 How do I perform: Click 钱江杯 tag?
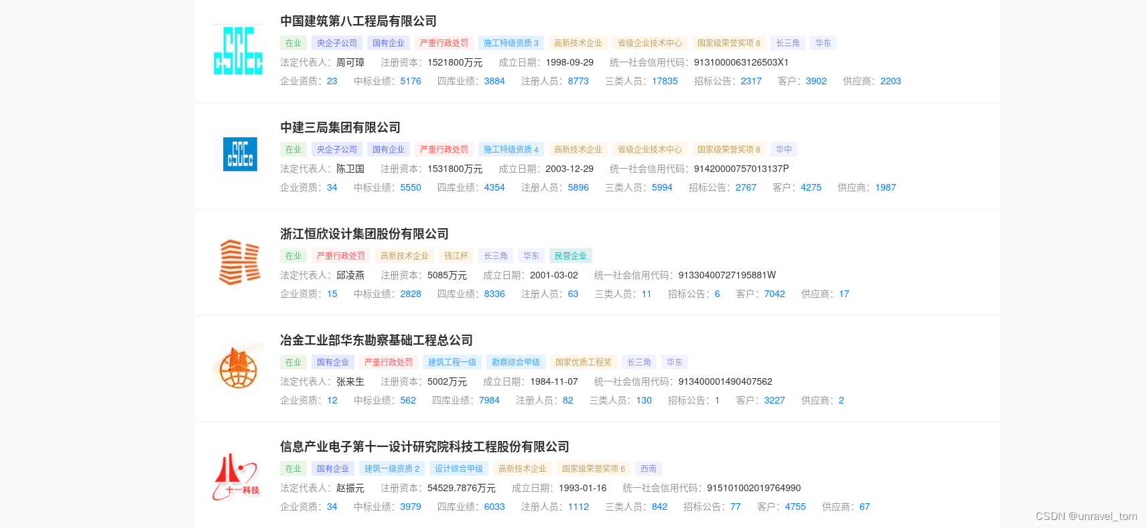coord(456,256)
